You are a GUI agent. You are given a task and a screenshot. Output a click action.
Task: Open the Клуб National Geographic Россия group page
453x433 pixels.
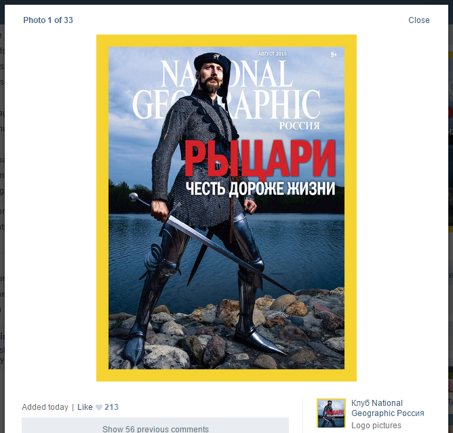point(387,408)
